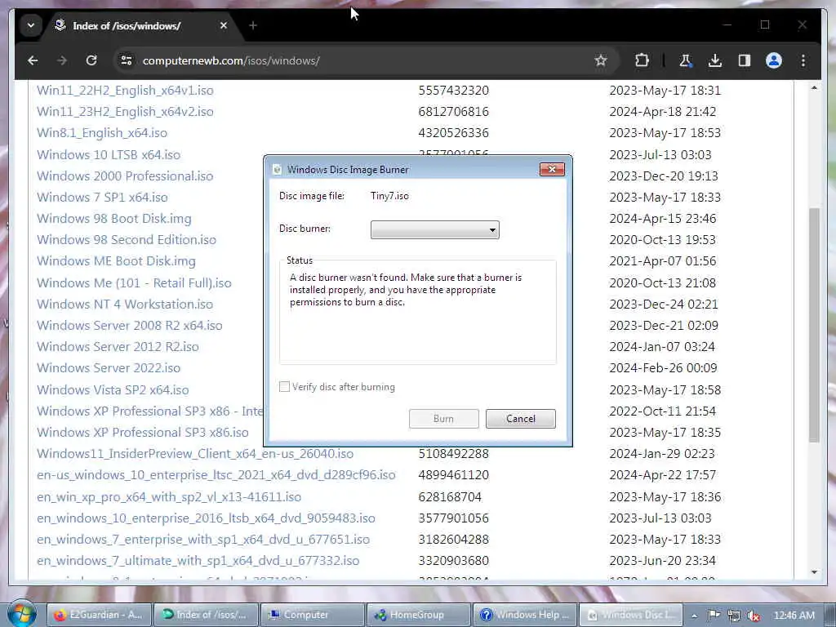Open Action Center flag tray icon
The image size is (836, 627).
tap(714, 616)
